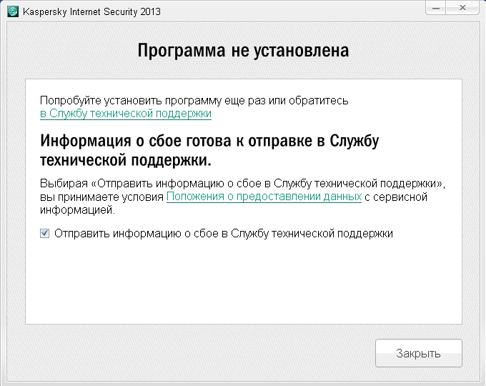Open the «в Службу технической поддержки» link
This screenshot has width=486, height=386.
126,114
